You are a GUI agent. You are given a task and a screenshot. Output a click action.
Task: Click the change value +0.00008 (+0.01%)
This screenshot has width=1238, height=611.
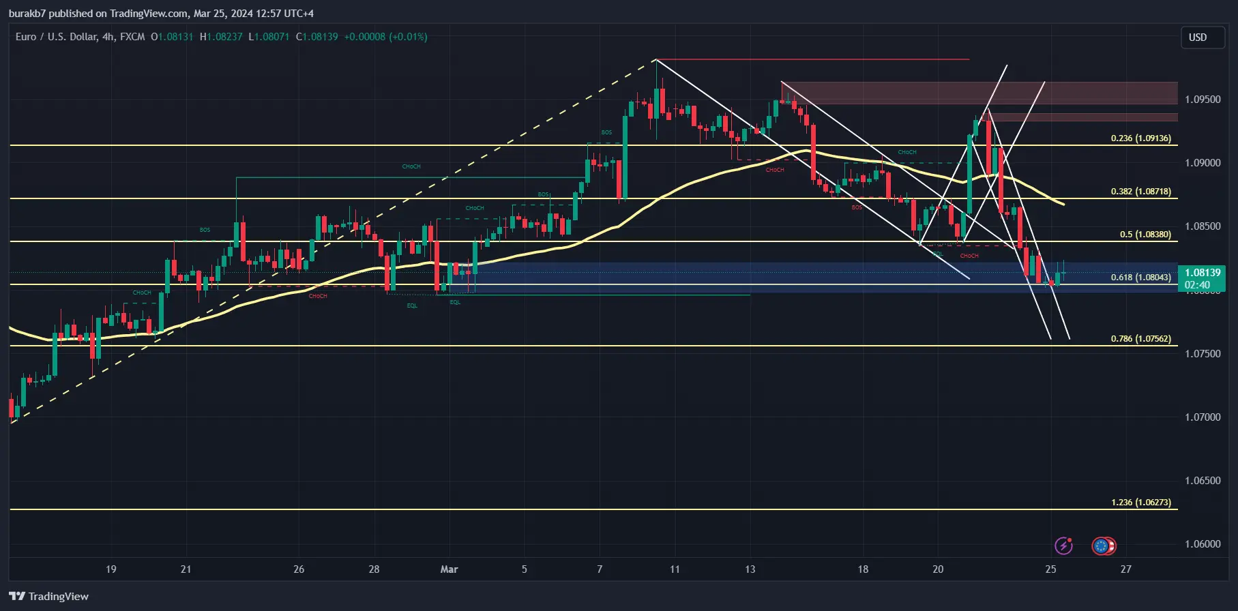(385, 37)
